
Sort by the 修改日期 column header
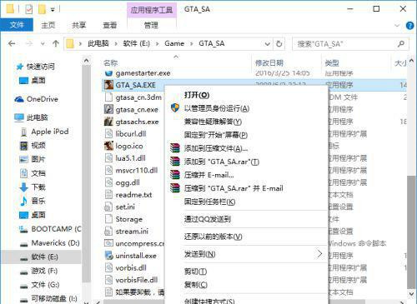(269, 63)
